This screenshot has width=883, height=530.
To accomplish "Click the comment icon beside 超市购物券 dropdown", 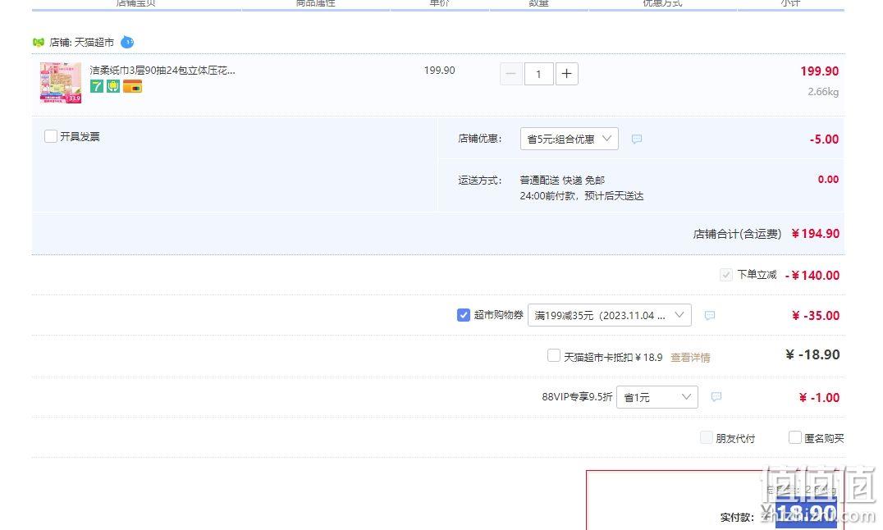I will 710,315.
